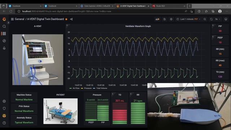Viewport: 231px width, 130px height.
Task: Click the A-VENT Digital Twin Dashboard title
Action: pyautogui.click(x=45, y=19)
